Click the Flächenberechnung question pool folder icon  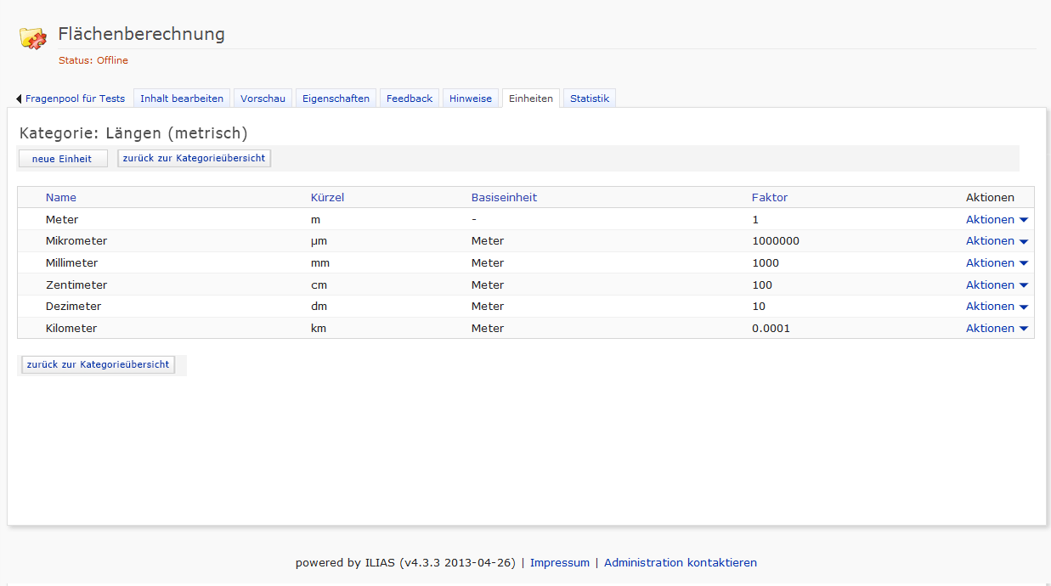click(x=33, y=38)
